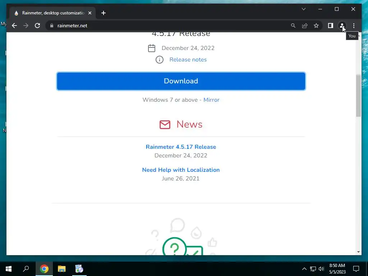368x276 pixels.
Task: Open Chrome's three-dot menu
Action: point(354,26)
